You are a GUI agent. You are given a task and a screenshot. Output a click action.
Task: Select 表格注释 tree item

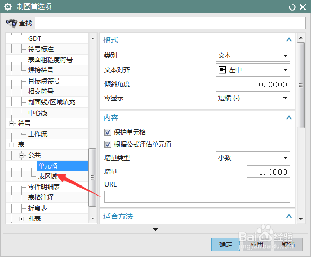pyautogui.click(x=41, y=198)
